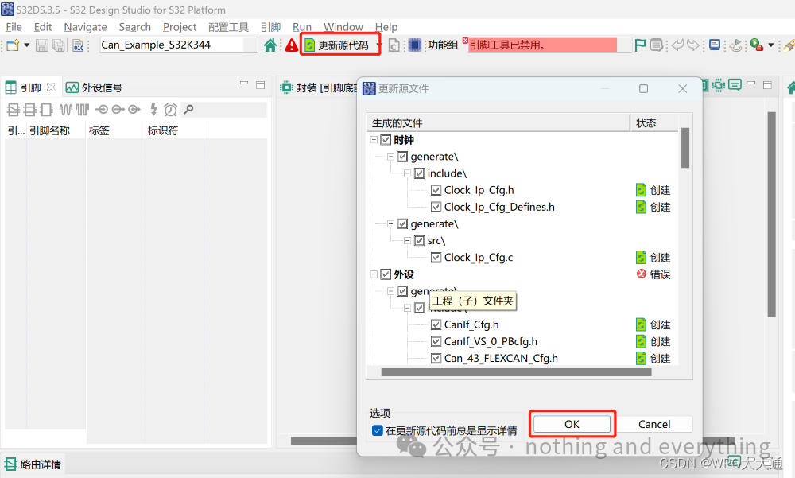Click the 更新源代码 toolbar button
795x478 pixels.
click(x=337, y=45)
